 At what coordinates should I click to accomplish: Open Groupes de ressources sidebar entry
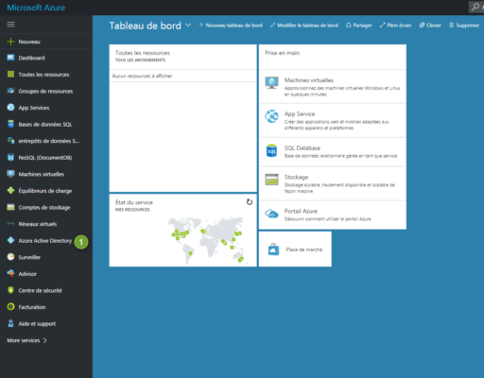(45, 91)
